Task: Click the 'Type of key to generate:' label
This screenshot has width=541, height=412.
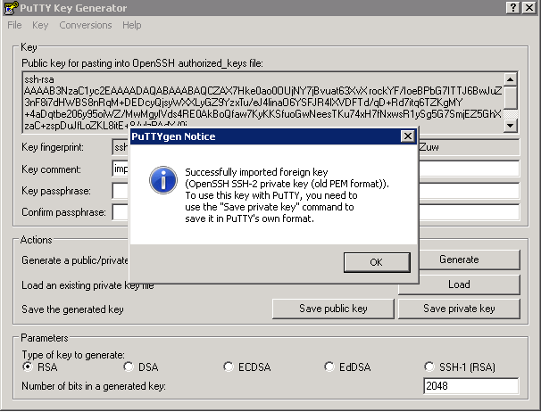Action: [73, 355]
